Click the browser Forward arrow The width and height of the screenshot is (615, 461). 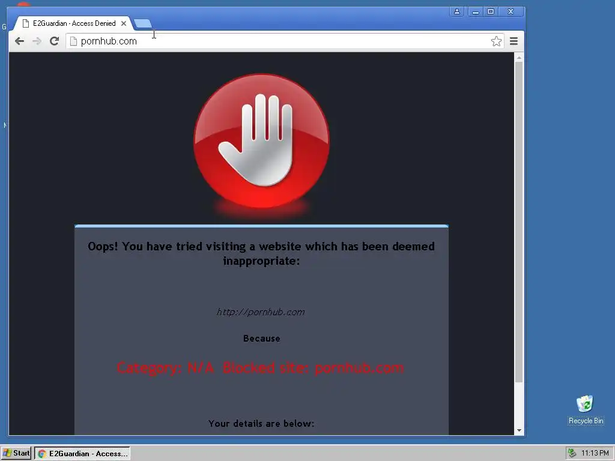coord(37,41)
